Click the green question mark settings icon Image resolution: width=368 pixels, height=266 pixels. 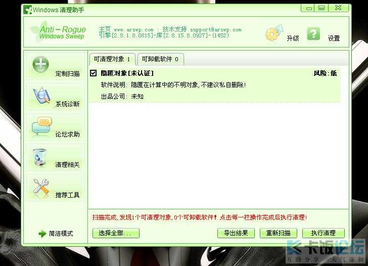coord(313,34)
